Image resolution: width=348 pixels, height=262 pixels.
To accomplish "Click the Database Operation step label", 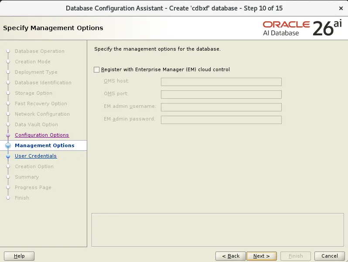I will (40, 51).
